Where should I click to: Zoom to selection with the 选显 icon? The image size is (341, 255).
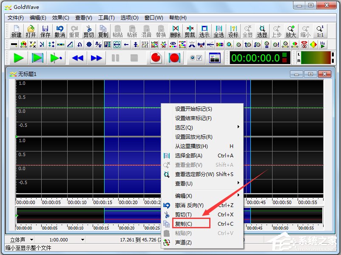[x=262, y=31]
